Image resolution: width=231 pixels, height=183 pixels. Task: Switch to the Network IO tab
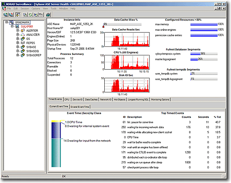106,100
